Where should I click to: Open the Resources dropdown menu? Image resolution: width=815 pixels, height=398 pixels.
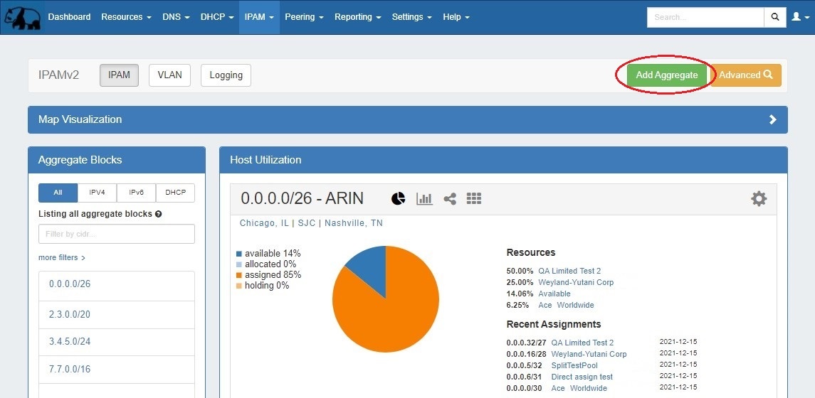click(x=126, y=17)
